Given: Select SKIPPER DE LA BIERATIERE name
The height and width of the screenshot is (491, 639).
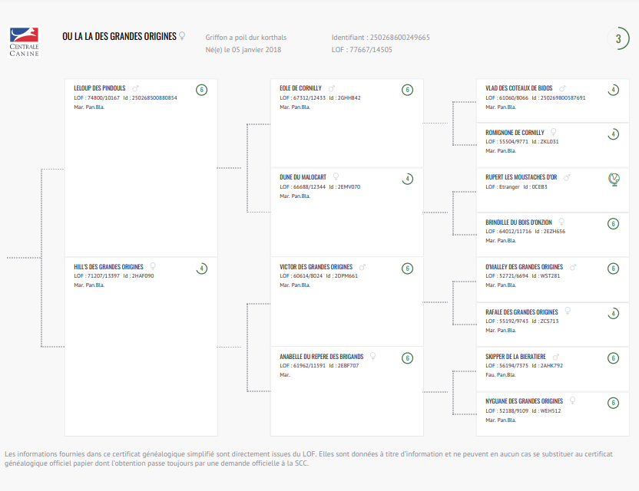Looking at the screenshot, I should (515, 357).
